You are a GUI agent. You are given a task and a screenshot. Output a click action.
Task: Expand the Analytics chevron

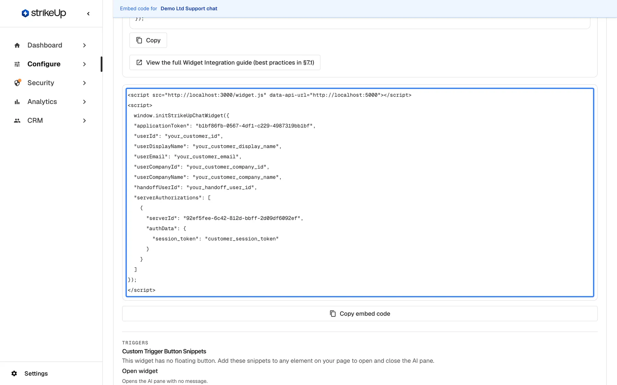point(84,102)
